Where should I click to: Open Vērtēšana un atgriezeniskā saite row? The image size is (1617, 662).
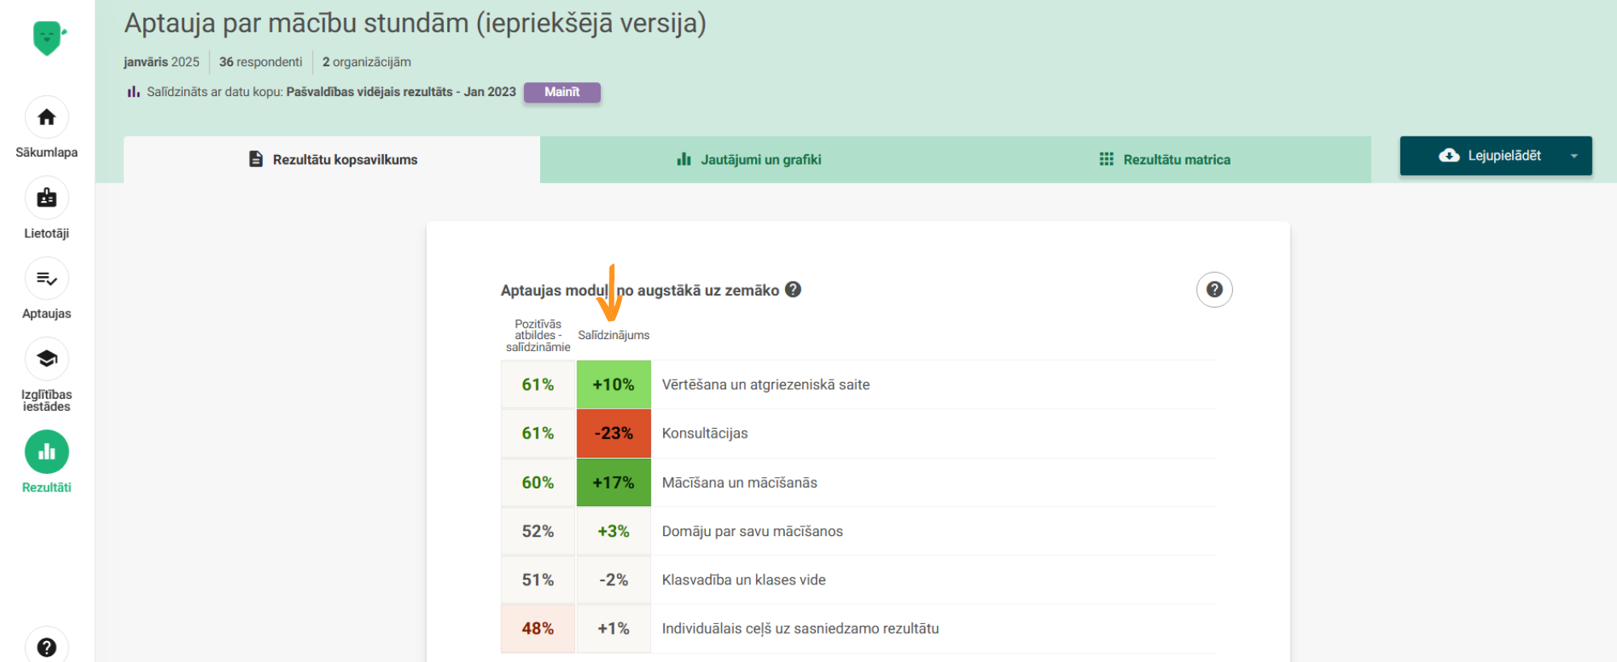[x=765, y=385]
